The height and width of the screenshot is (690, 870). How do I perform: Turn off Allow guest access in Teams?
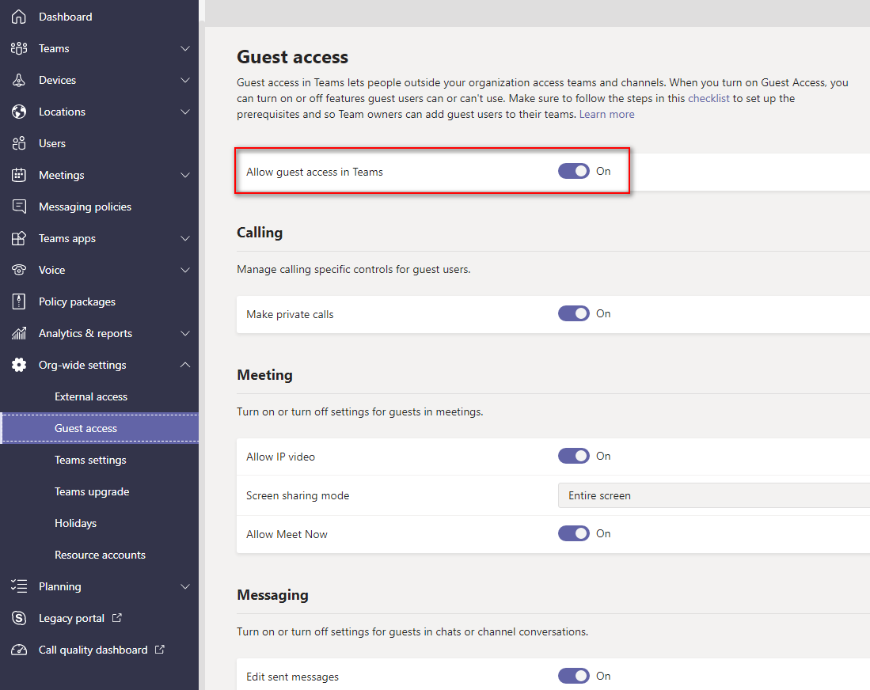coord(574,172)
